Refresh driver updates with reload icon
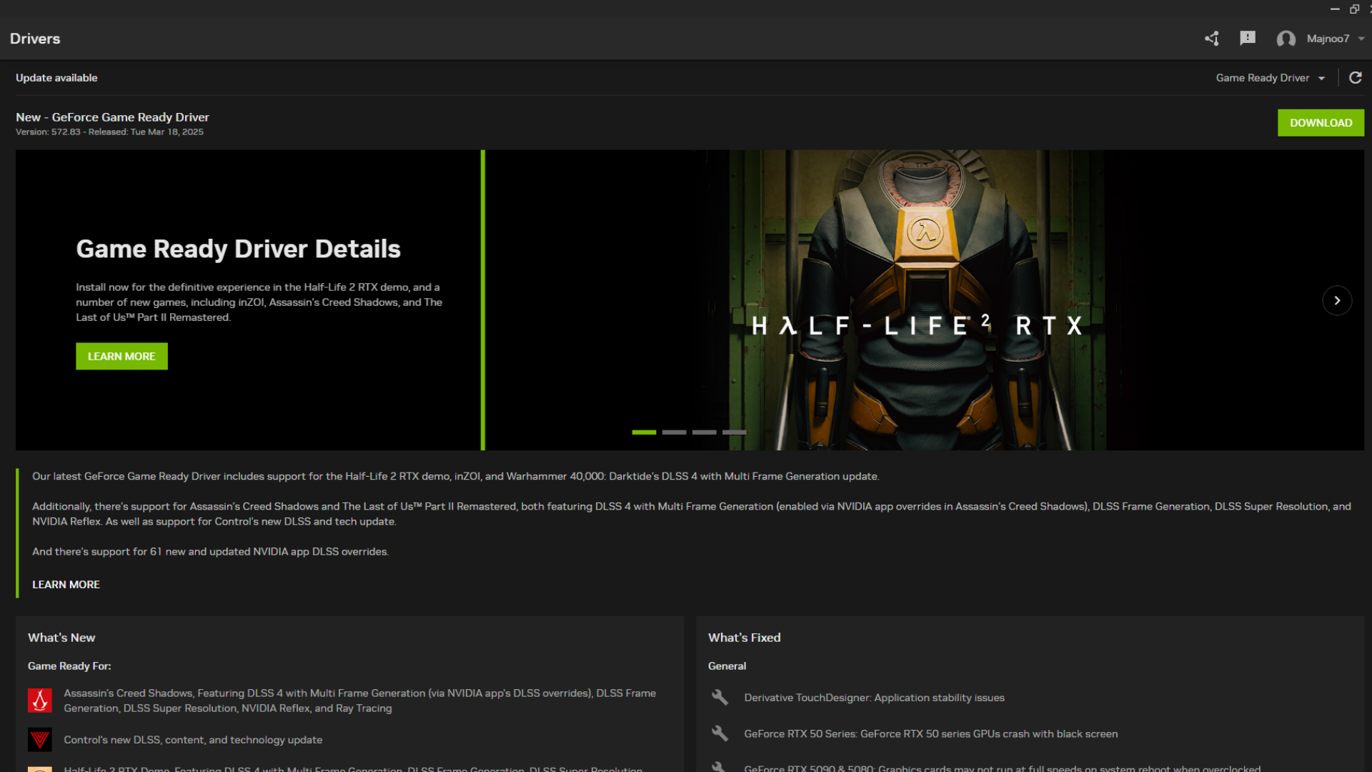 click(x=1355, y=78)
